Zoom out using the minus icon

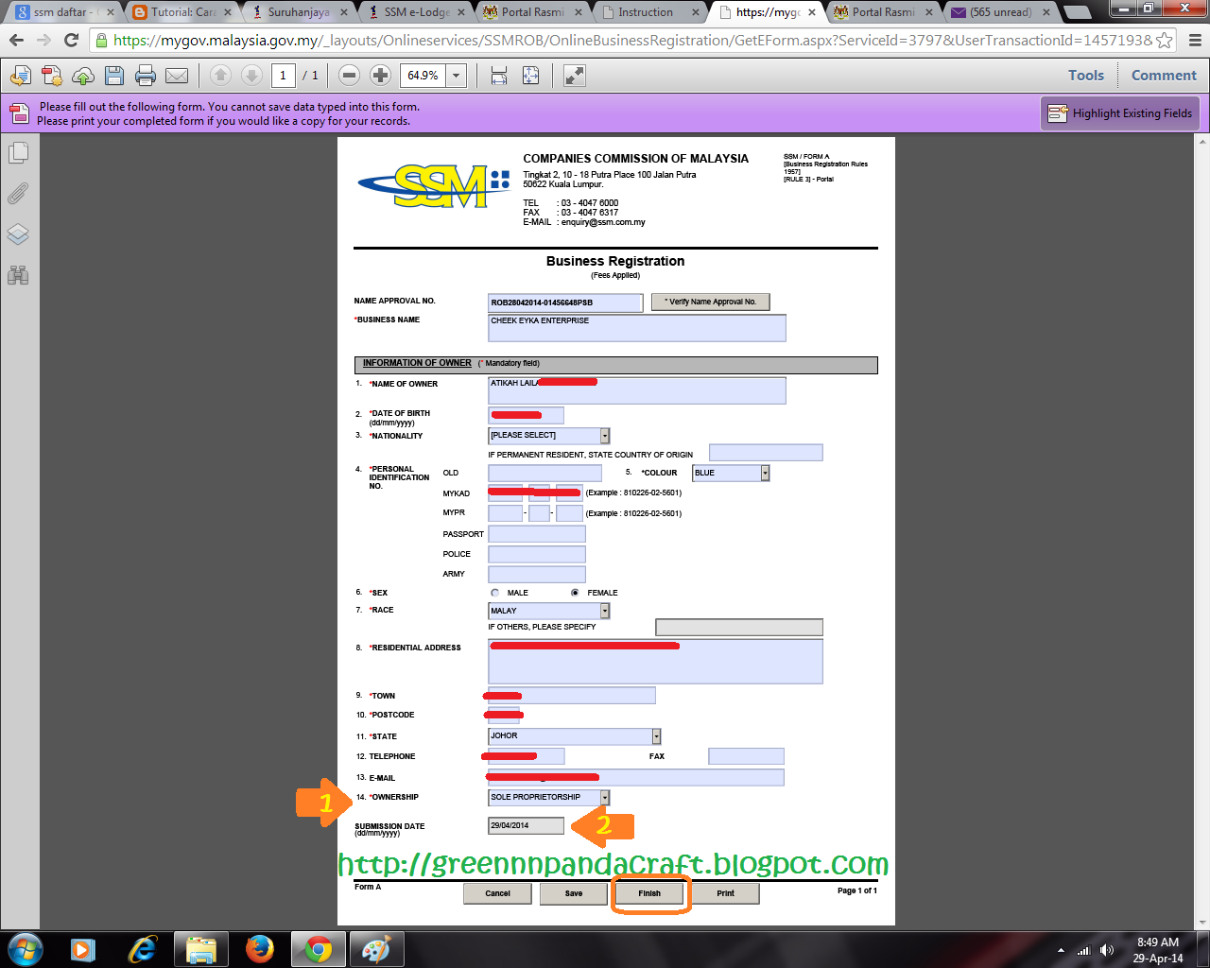click(x=349, y=76)
